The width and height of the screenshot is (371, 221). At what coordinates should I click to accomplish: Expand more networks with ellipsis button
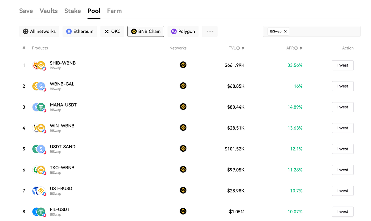tap(210, 31)
